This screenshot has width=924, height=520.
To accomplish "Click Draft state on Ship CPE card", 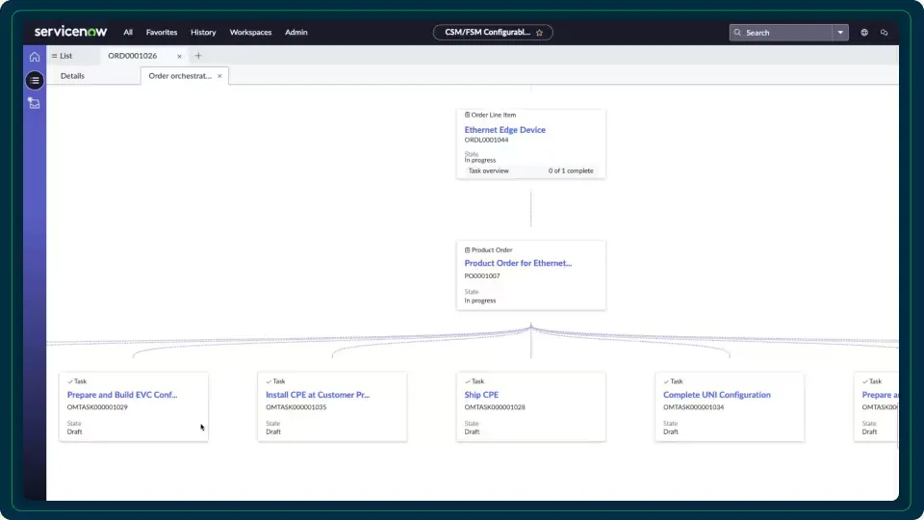I will (x=472, y=432).
